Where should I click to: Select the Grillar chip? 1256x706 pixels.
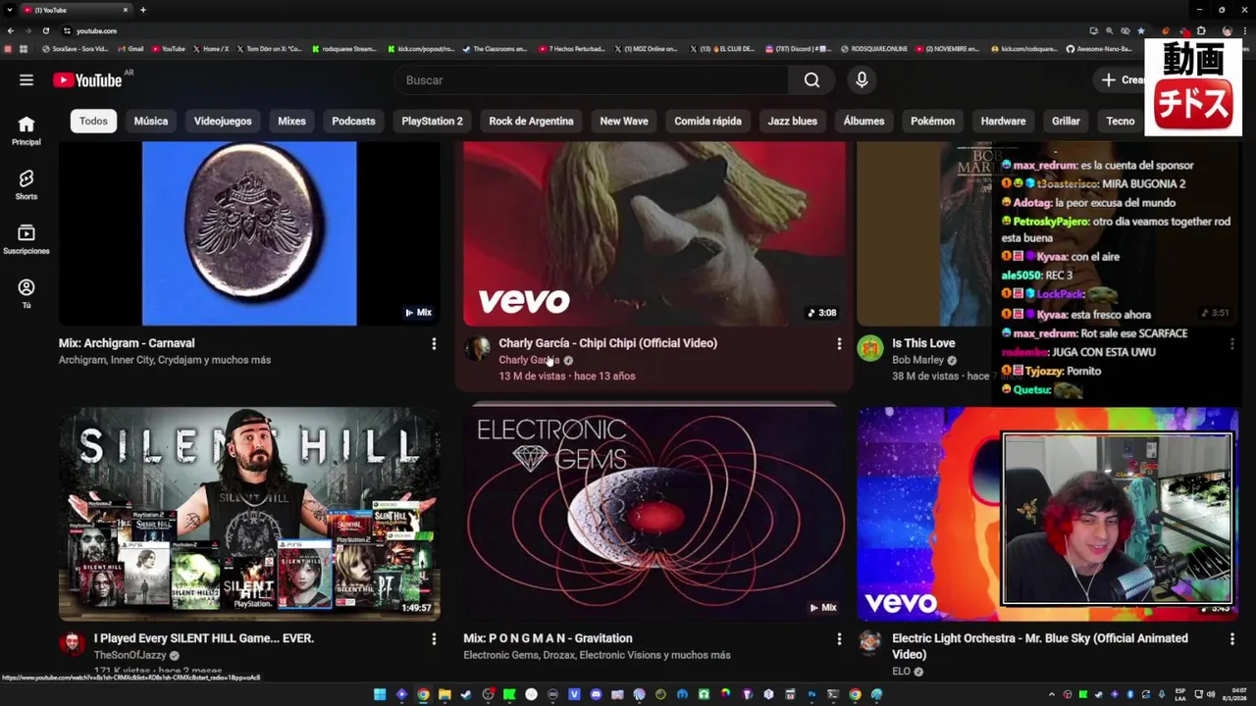point(1066,121)
